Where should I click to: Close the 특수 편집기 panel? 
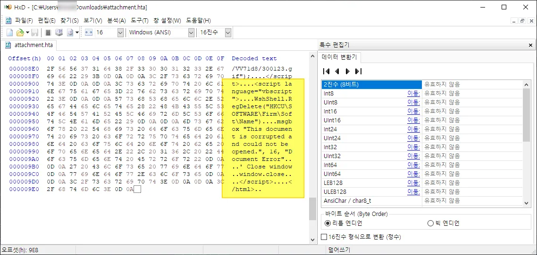click(x=530, y=45)
